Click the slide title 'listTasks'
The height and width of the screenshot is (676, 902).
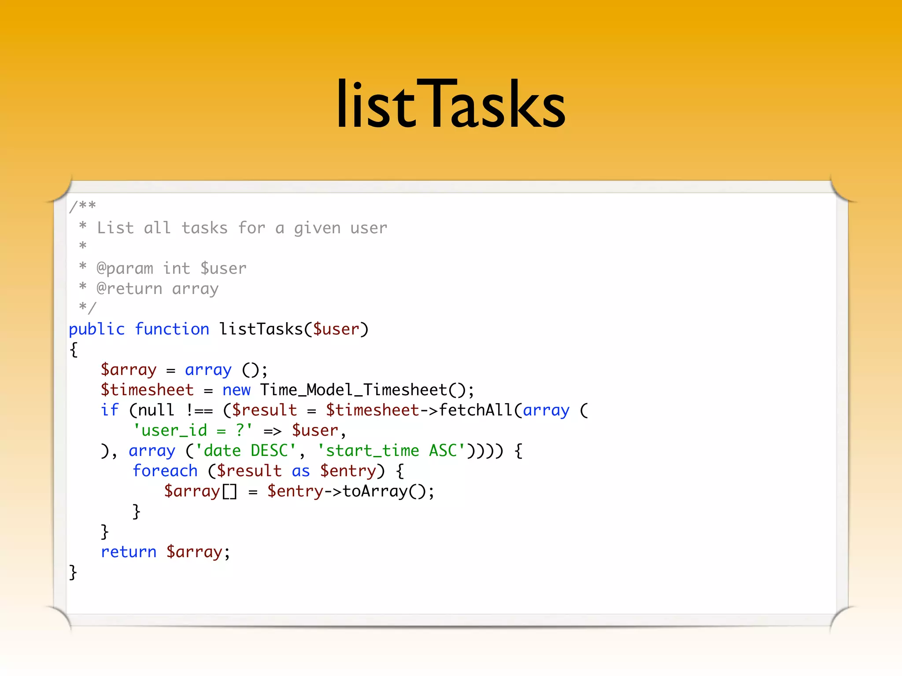click(451, 104)
